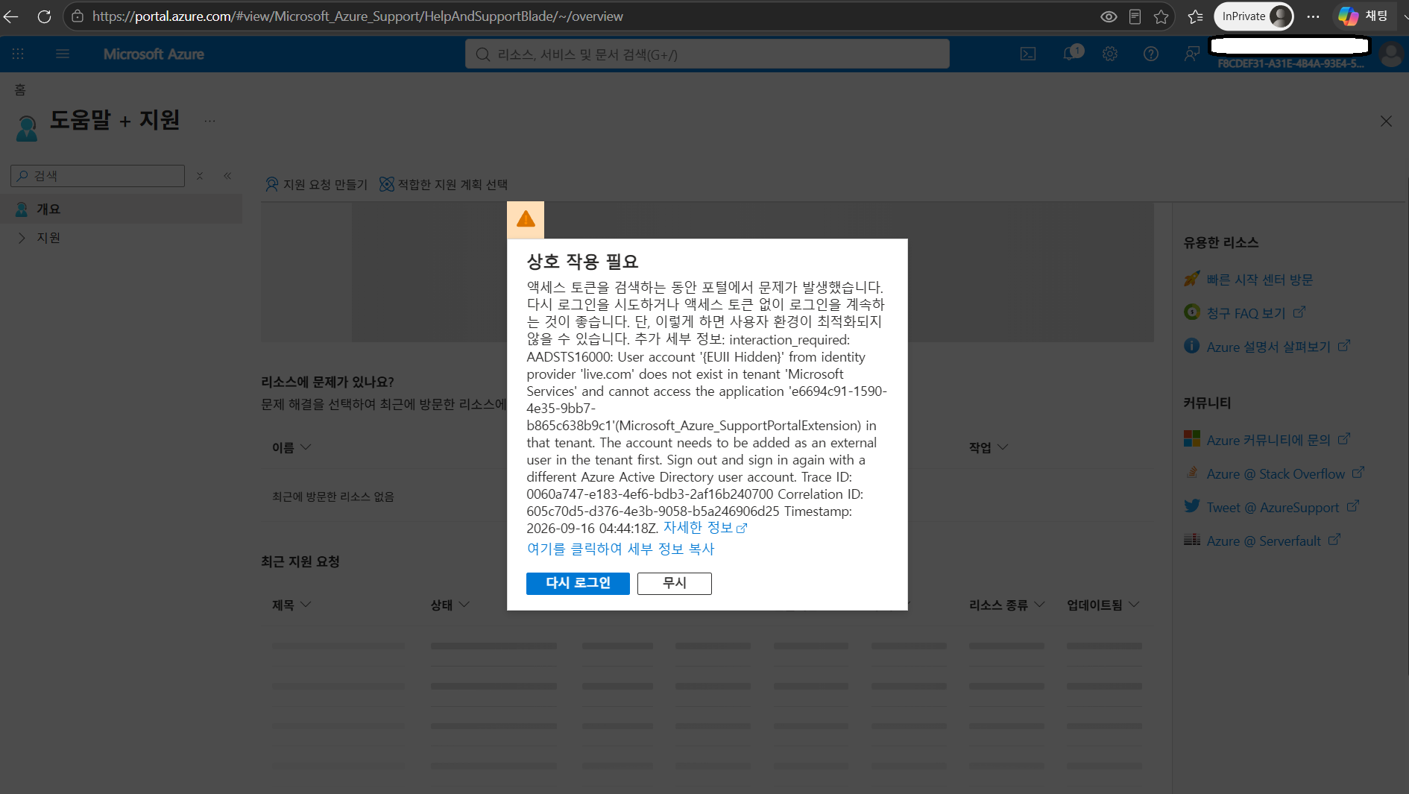
Task: Click the Microsoft logo beside Azure 커뮤니티
Action: 1192,439
